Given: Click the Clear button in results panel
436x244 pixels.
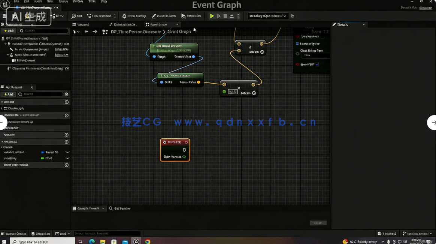Looking at the screenshot, I should click(x=318, y=223).
